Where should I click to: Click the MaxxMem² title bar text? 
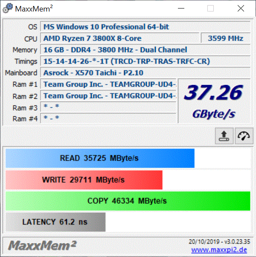point(34,9)
